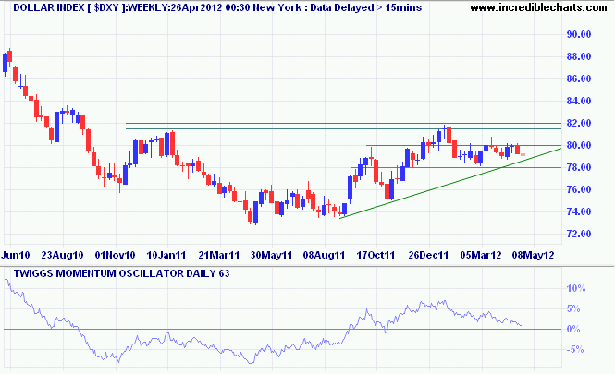This screenshot has height=374, width=615.
Task: Click the -5% oscillator axis label
Action: tap(575, 349)
